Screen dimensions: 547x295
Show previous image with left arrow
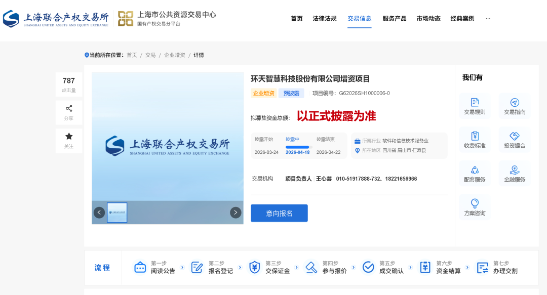99,213
